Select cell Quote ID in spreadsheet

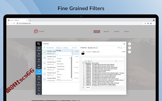89,63
